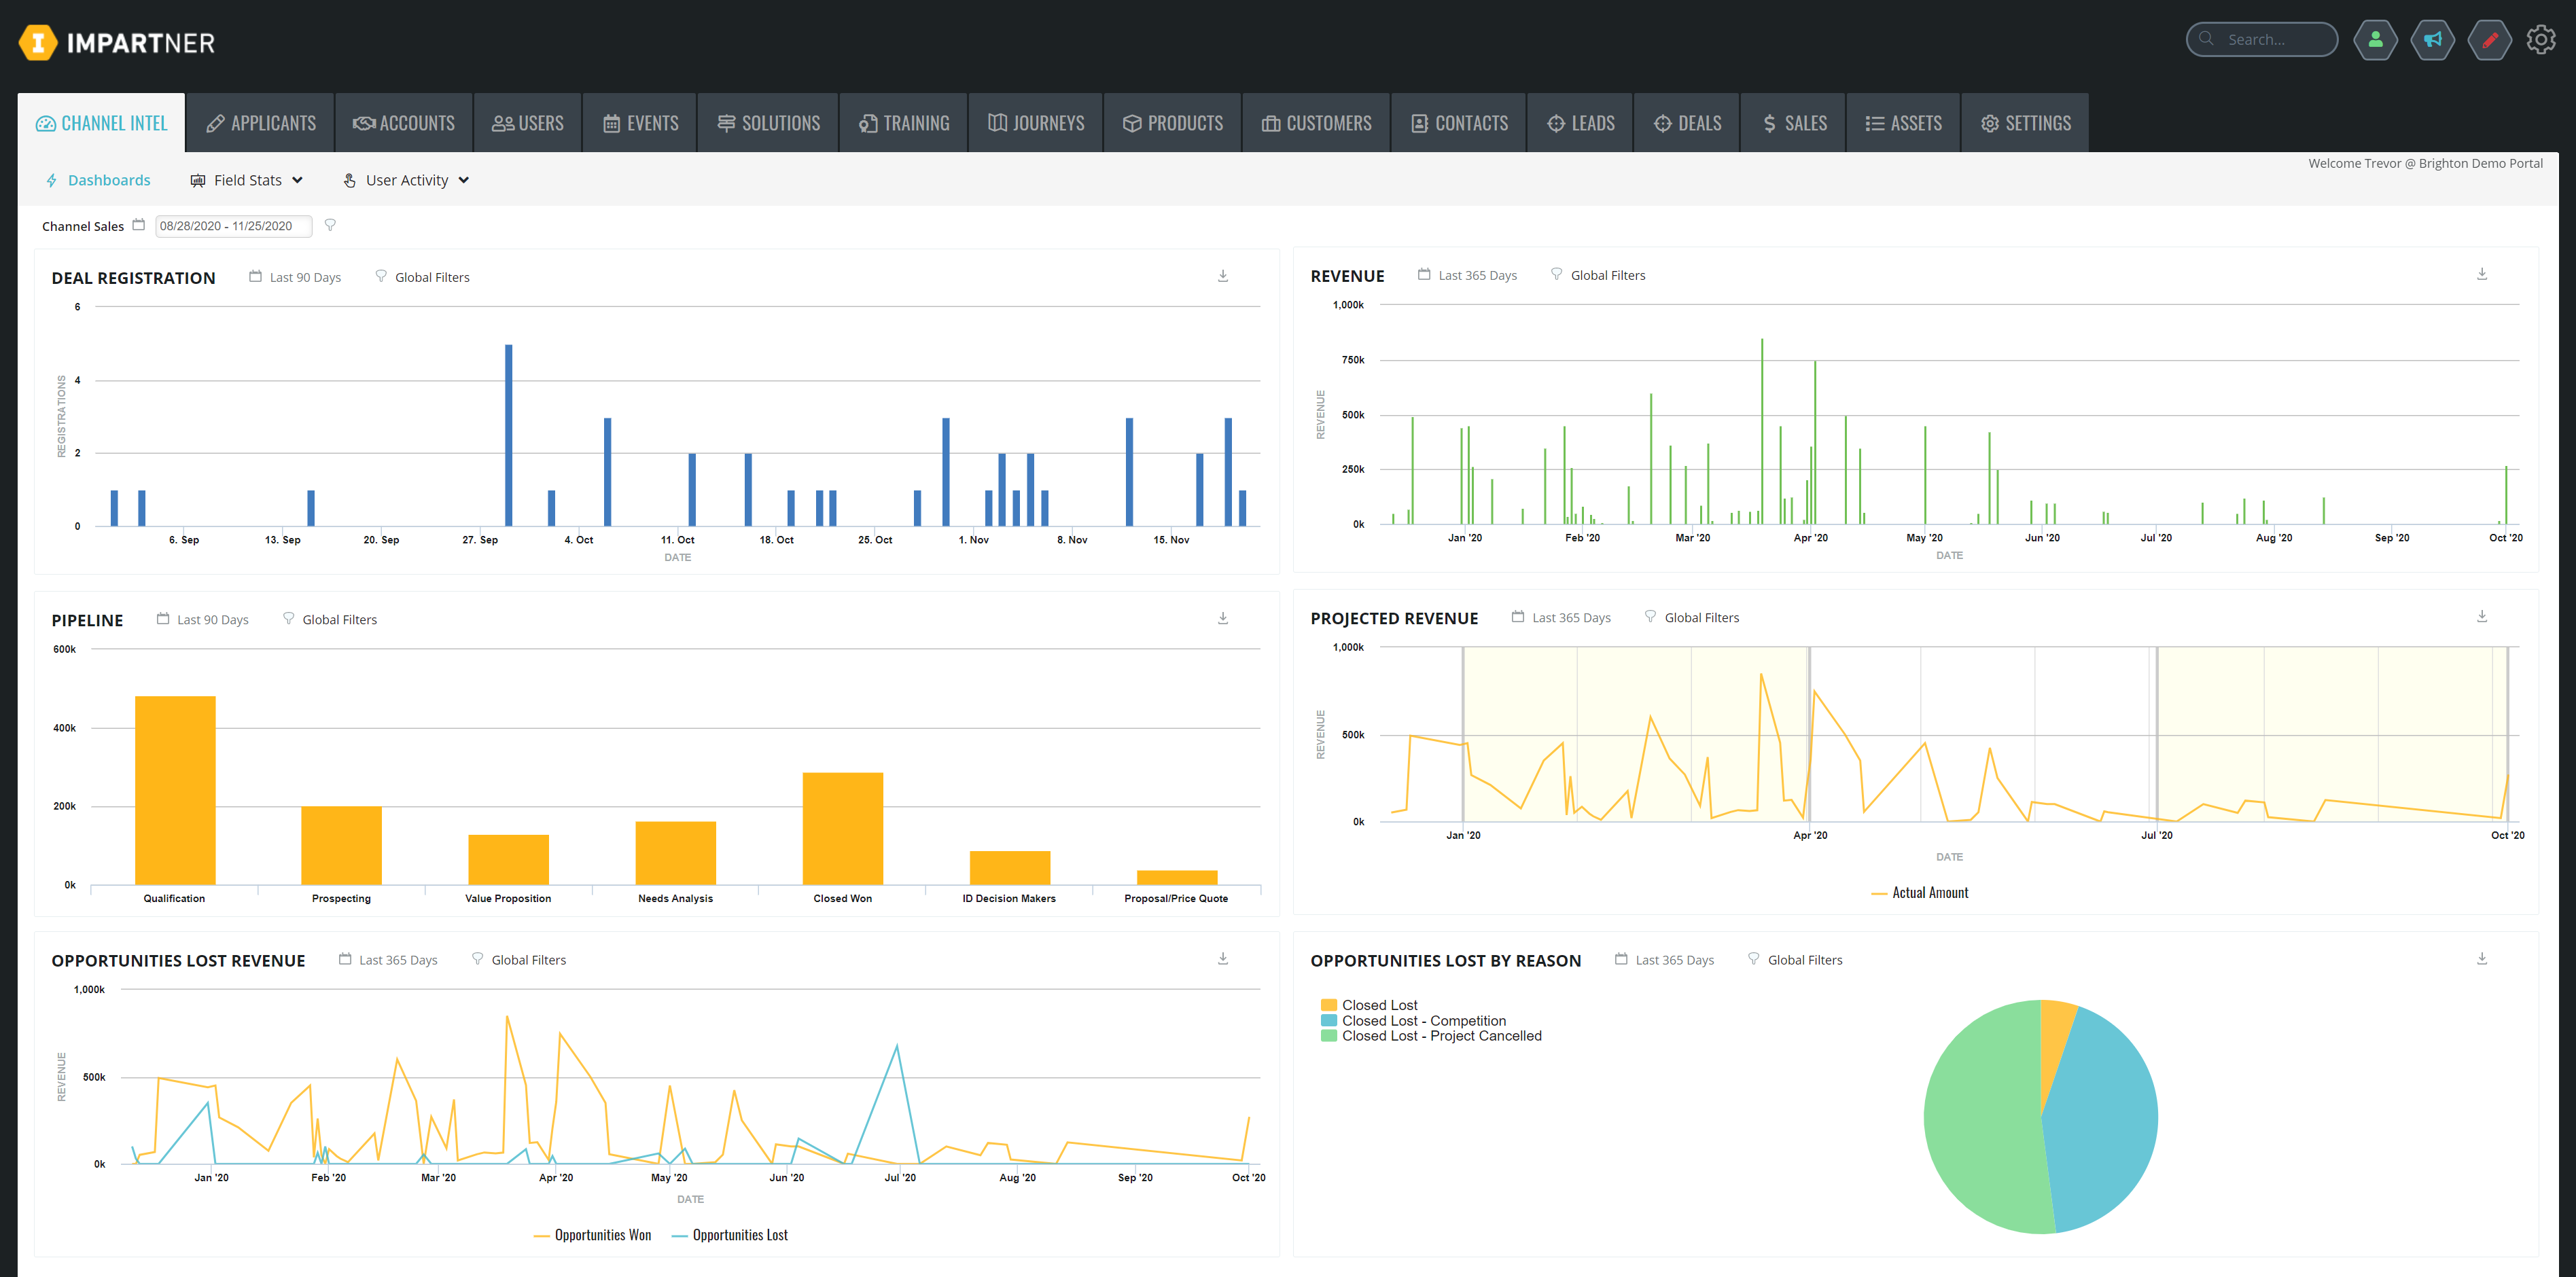The width and height of the screenshot is (2576, 1277).
Task: Click the user profile hexagon icon
Action: 2375,40
